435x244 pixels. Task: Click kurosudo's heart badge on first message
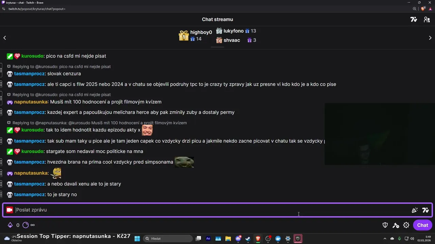tap(17, 56)
